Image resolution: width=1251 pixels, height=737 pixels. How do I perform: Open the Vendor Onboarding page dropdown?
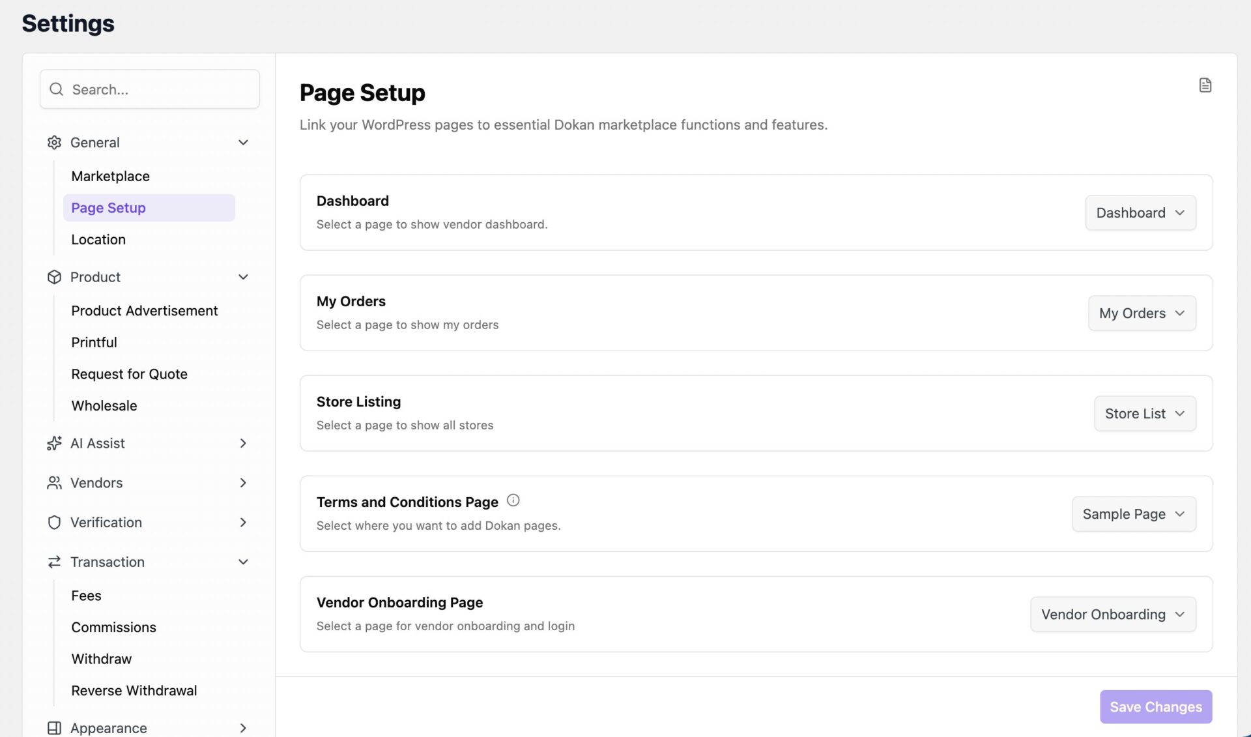(1113, 614)
